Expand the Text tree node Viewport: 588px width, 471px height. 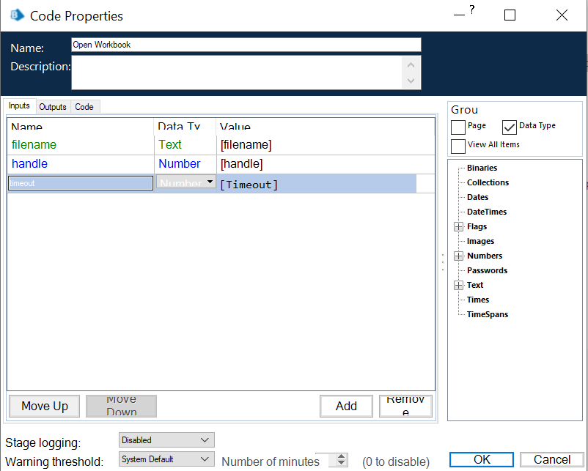[459, 286]
